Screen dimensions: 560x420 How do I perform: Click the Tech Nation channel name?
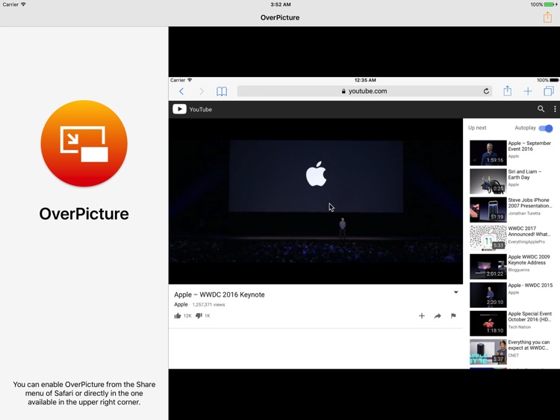pyautogui.click(x=519, y=327)
